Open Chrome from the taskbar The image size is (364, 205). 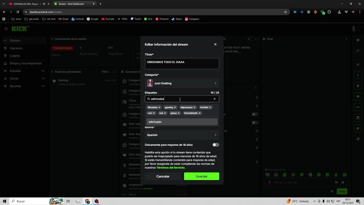pyautogui.click(x=87, y=201)
